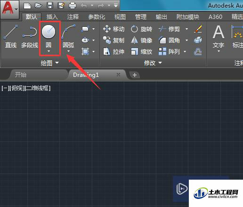Click the Offset tool icon
Viewport: 243px width, 207px height.
pos(198,51)
